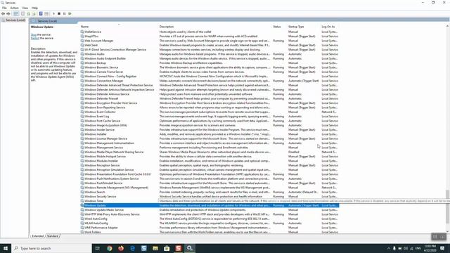Select the Windows Audio service row
This screenshot has height=253, width=450.
tap(210, 54)
